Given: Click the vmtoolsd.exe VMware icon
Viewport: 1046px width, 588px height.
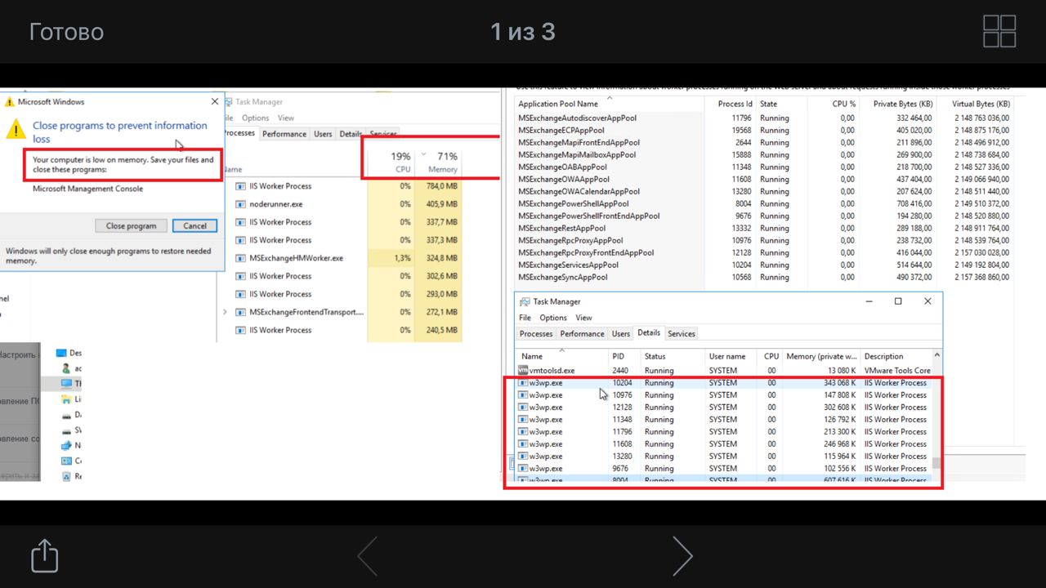Looking at the screenshot, I should click(523, 371).
